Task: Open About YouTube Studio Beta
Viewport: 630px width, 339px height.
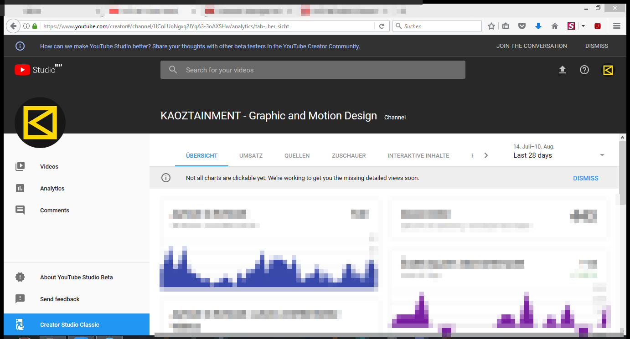Action: point(76,277)
